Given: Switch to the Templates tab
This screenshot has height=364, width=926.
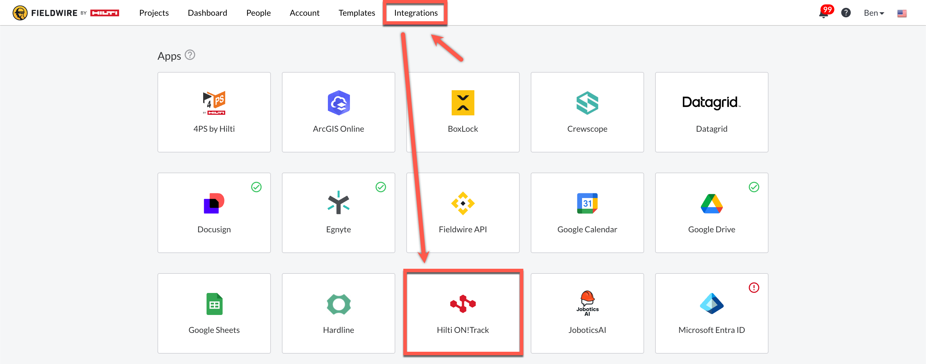Looking at the screenshot, I should pos(357,13).
